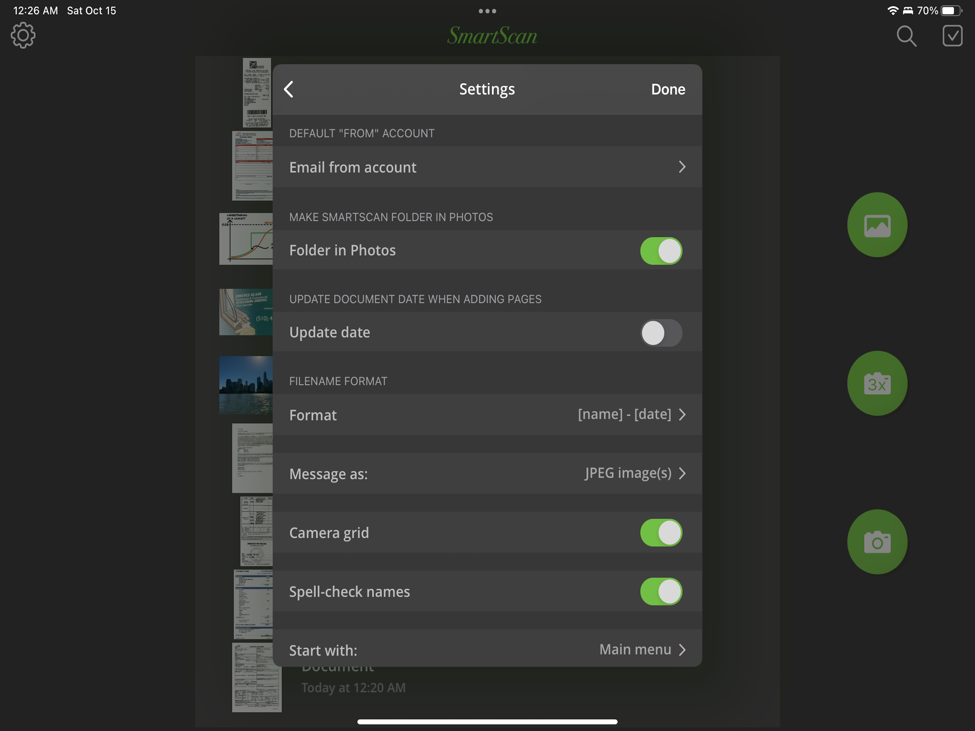The height and width of the screenshot is (731, 975).
Task: Disable the Camera grid switch
Action: [661, 533]
